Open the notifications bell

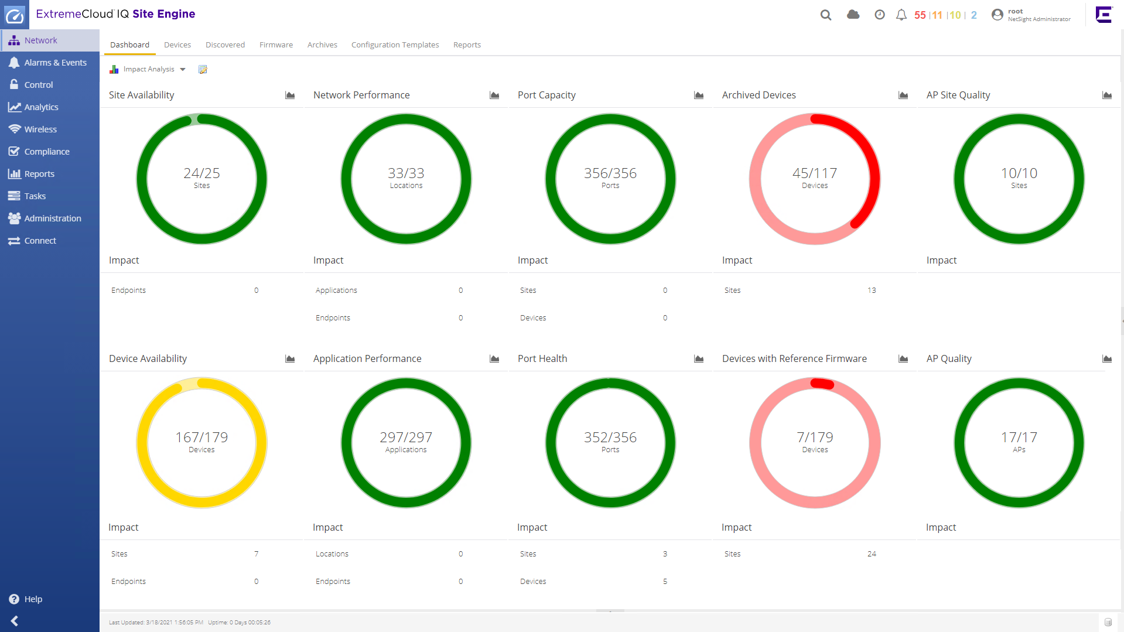[x=901, y=15]
